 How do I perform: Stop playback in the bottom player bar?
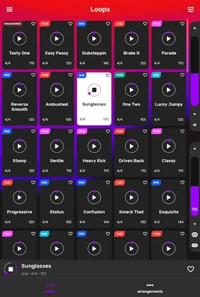tap(11, 269)
